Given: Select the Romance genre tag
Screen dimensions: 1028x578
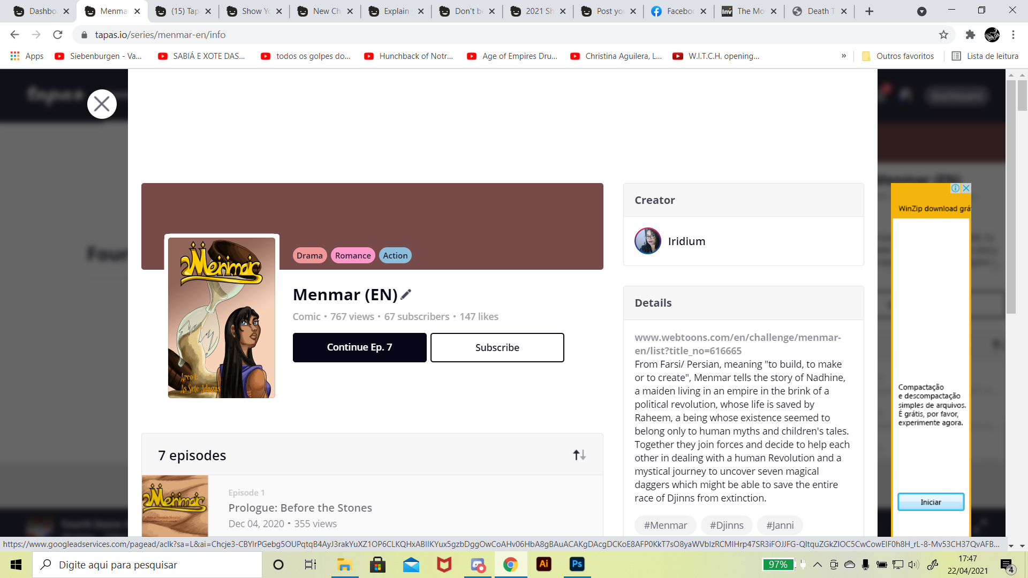Looking at the screenshot, I should point(352,255).
